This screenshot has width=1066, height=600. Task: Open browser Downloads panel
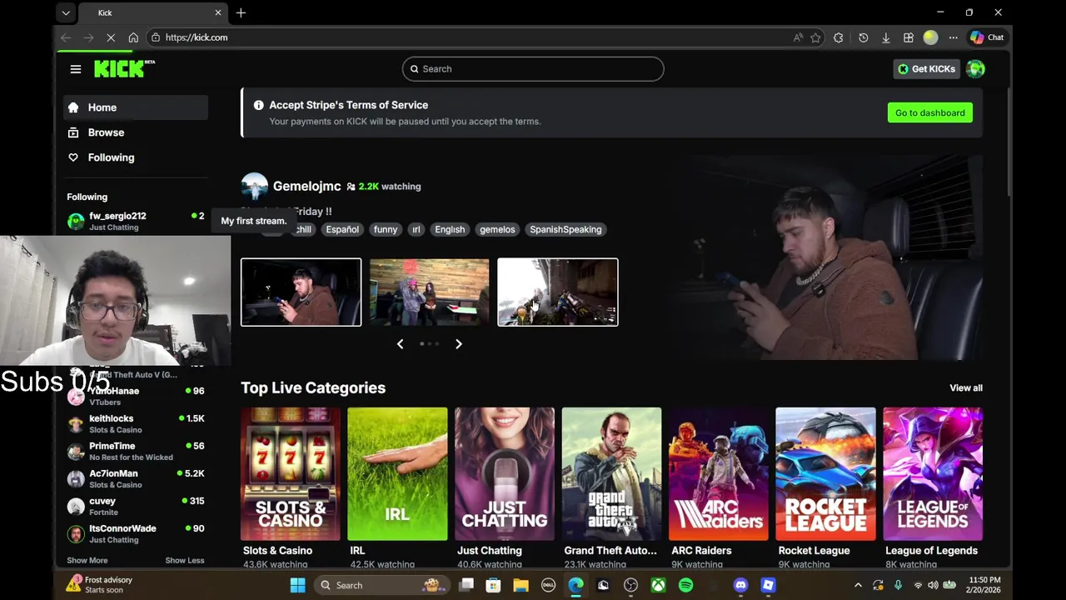click(x=886, y=37)
